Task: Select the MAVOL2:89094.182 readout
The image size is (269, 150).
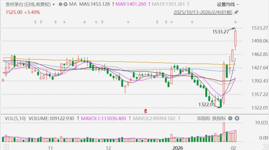Action: point(154,118)
